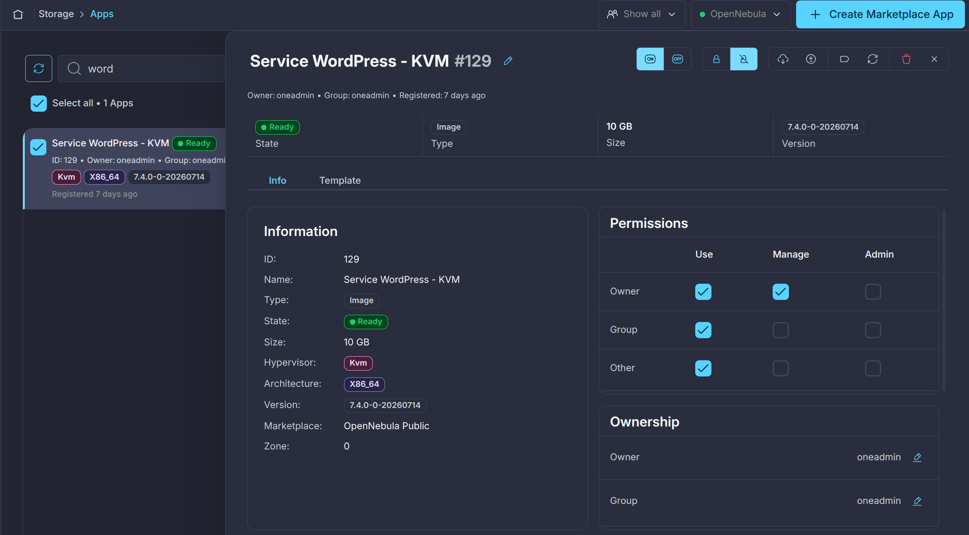The image size is (969, 535).
Task: Click the search field containing 'word'
Action: click(x=141, y=68)
